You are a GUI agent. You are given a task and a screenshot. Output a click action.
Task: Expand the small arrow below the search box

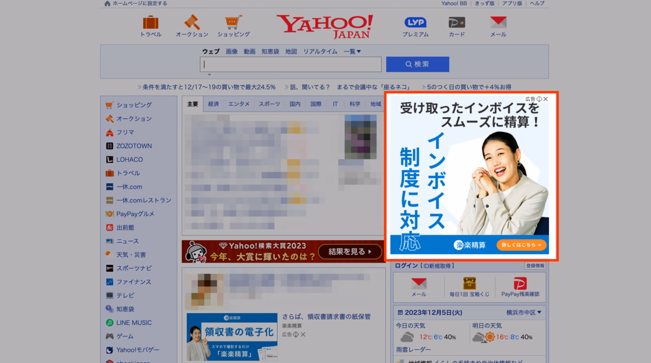209,75
